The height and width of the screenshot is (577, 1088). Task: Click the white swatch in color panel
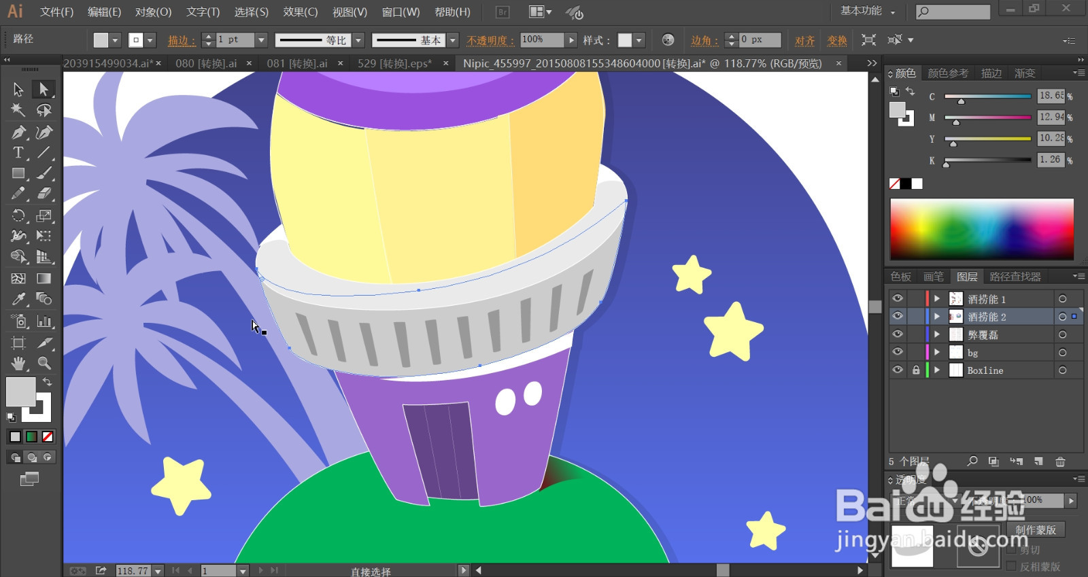918,183
